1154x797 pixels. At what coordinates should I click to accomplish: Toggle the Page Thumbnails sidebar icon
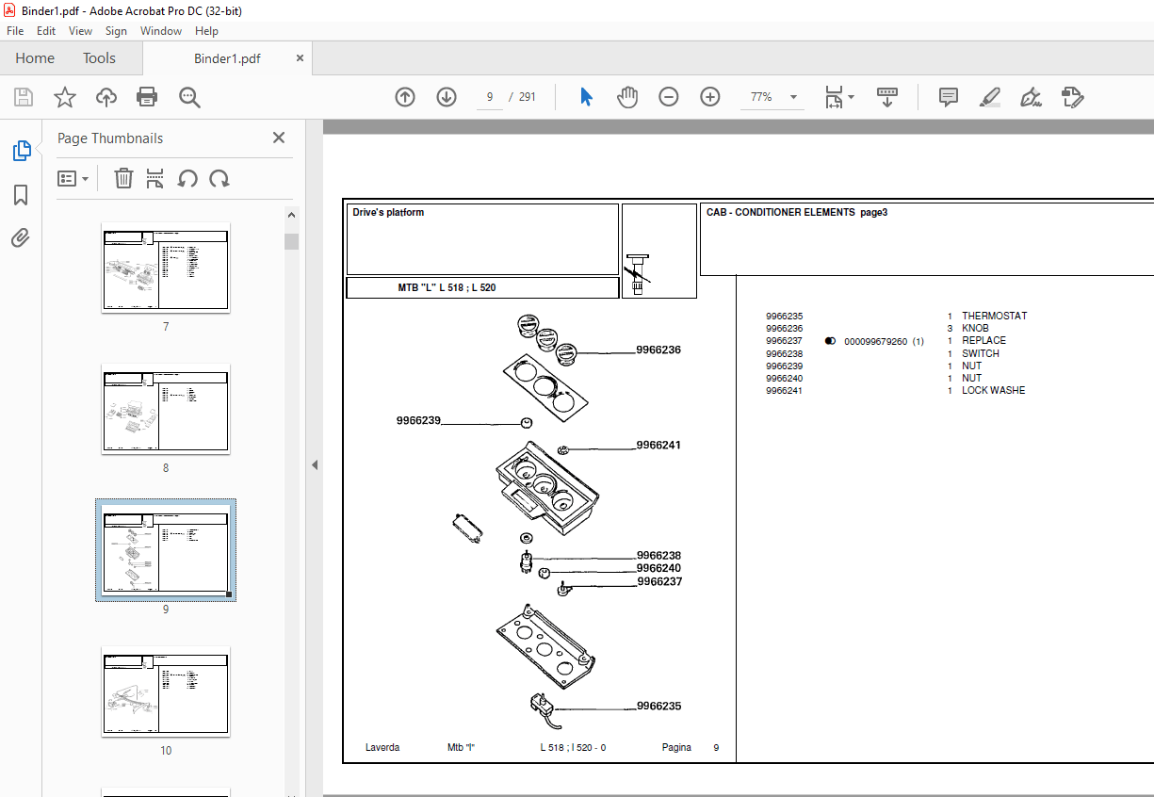(x=21, y=151)
